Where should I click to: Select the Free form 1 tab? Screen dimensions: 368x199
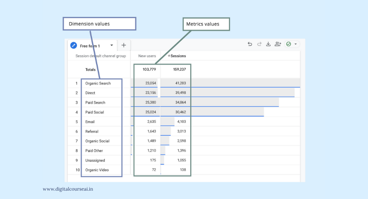92,45
